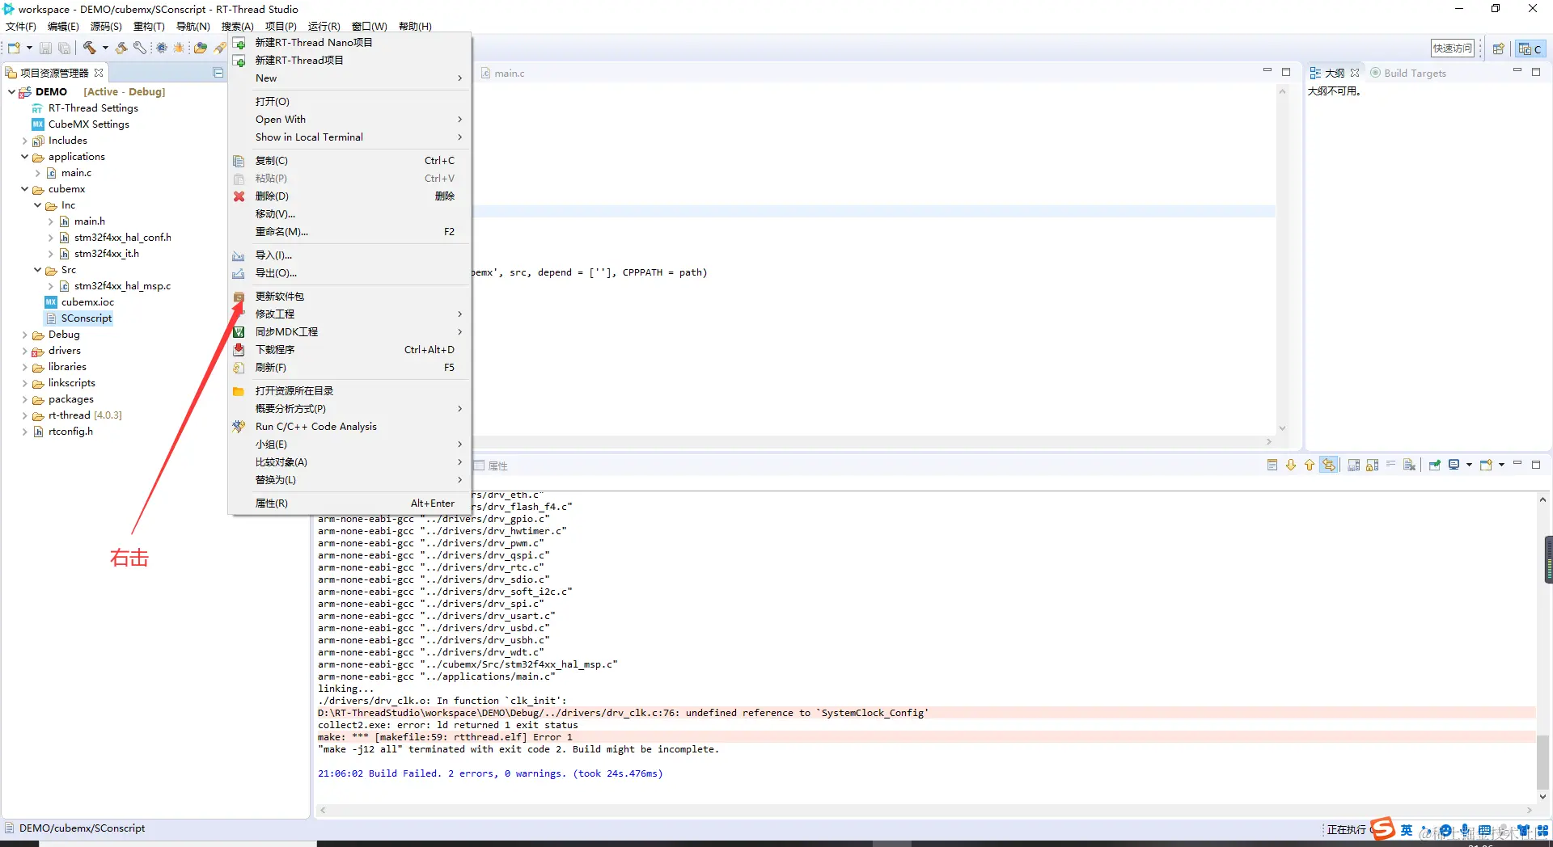This screenshot has width=1553, height=847.
Task: Open dropdown arrow next to New wizard icon
Action: click(x=29, y=48)
